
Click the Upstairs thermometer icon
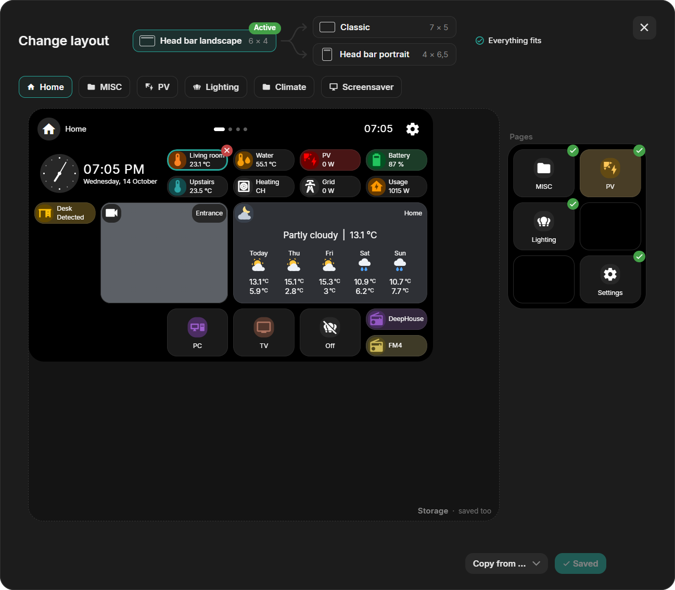click(178, 186)
